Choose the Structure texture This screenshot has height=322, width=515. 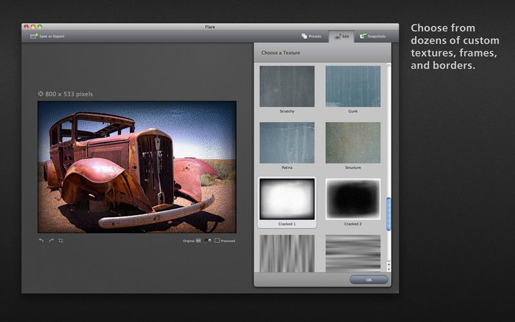tap(353, 142)
